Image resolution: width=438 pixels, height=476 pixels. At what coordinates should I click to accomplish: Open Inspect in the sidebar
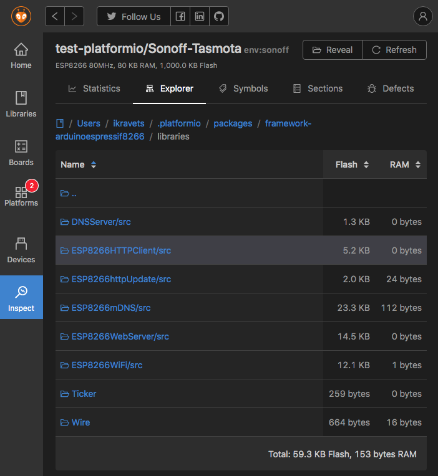[21, 297]
